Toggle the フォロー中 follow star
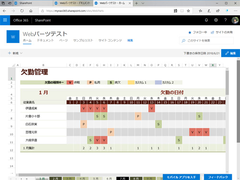 (x=190, y=32)
